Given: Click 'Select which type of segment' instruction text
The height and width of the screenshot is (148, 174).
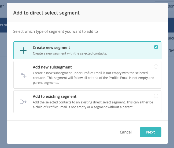Looking at the screenshot, I should (55, 31).
